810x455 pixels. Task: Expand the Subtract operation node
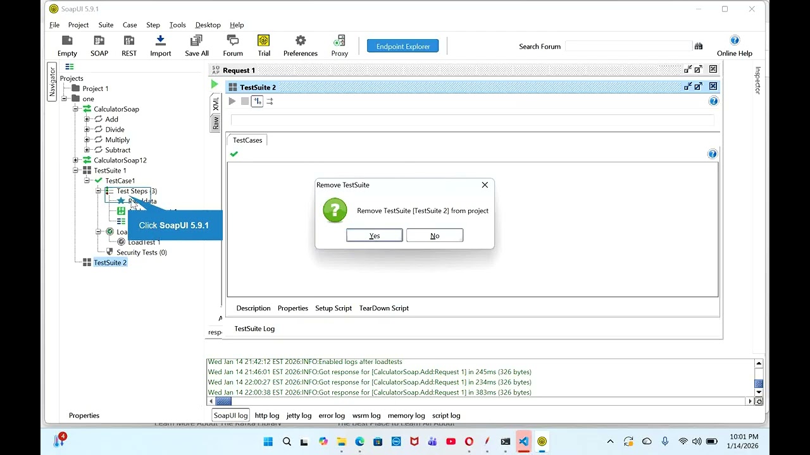click(x=87, y=150)
